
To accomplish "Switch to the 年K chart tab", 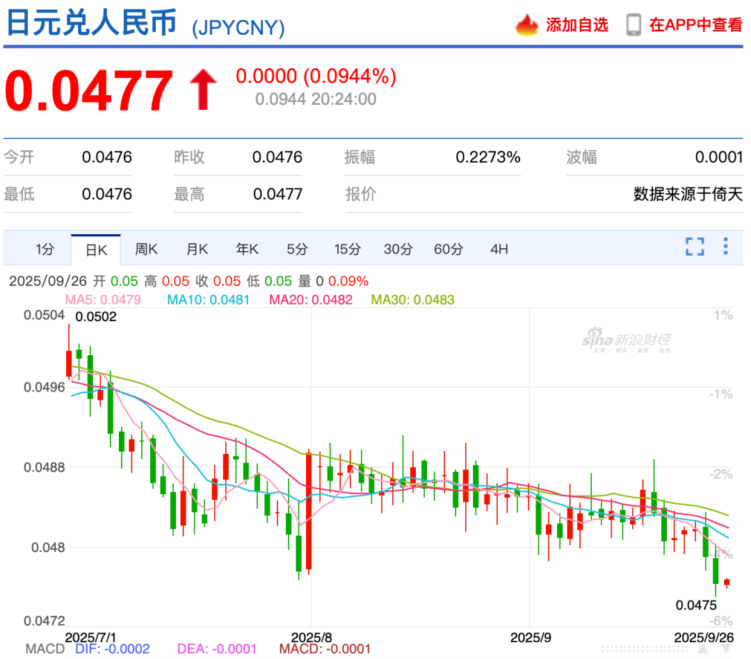I will [x=247, y=249].
